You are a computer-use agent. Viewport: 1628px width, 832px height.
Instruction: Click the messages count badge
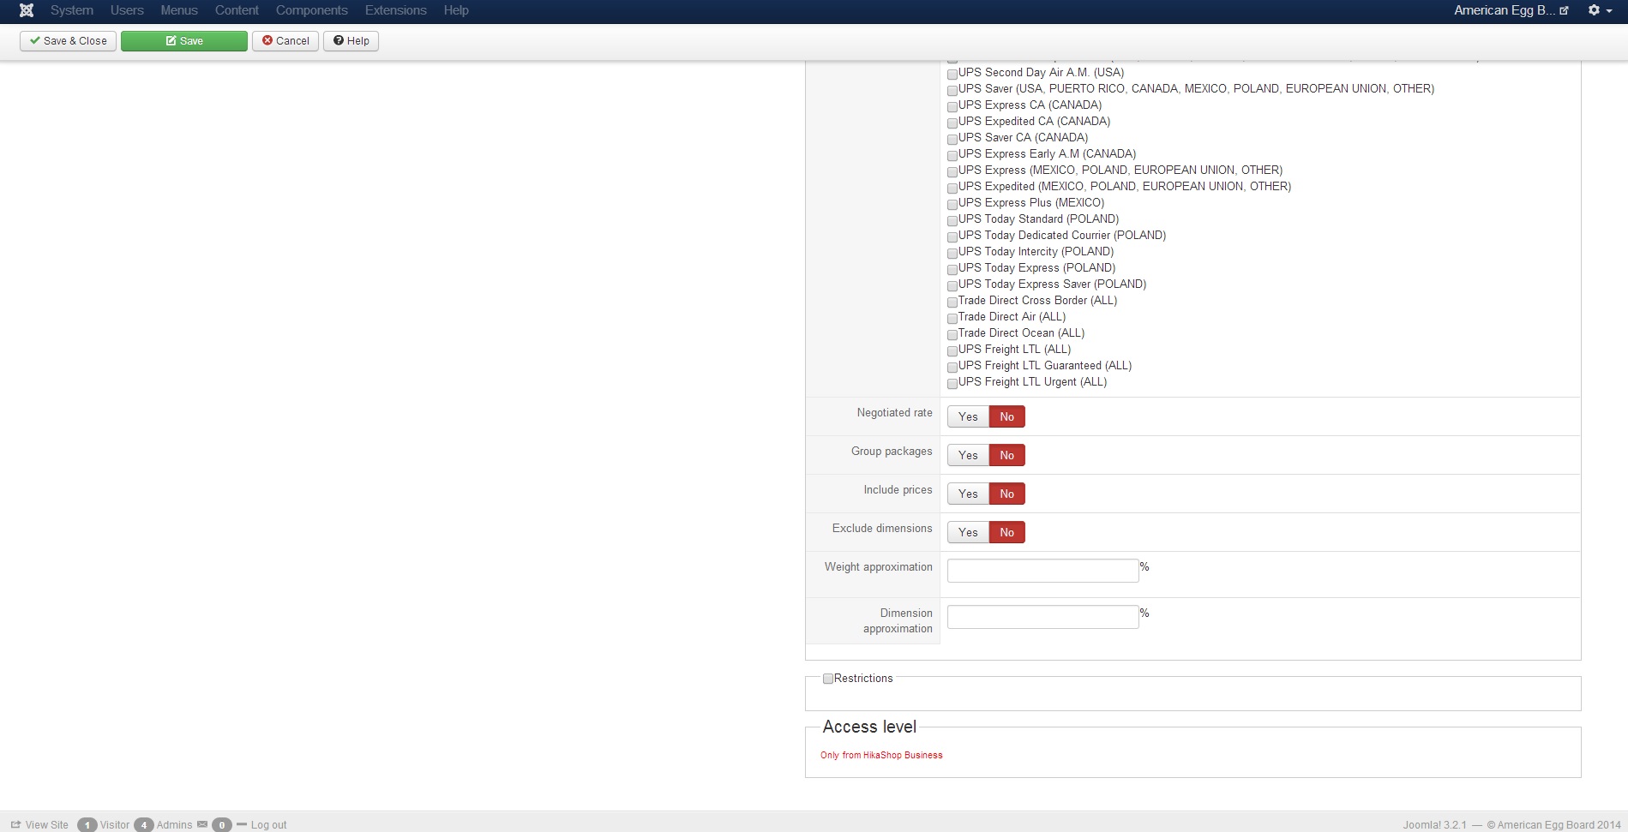[222, 825]
